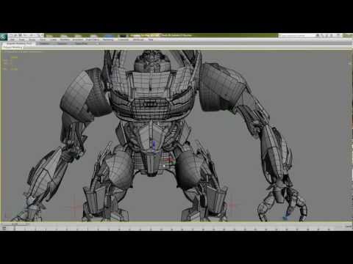
Task: Click the search binoculars icon beside search field
Action: pos(317,36)
